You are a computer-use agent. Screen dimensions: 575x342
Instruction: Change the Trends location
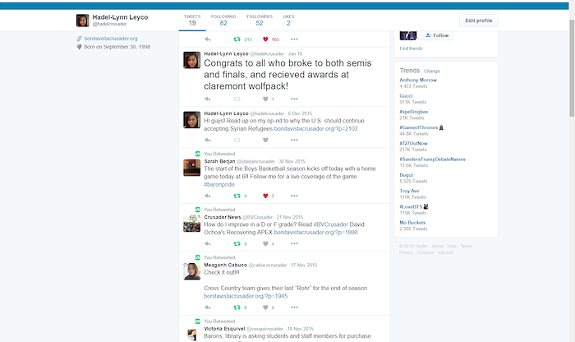[x=431, y=72]
